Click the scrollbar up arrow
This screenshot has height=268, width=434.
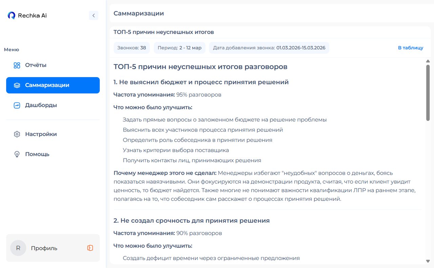pos(428,61)
